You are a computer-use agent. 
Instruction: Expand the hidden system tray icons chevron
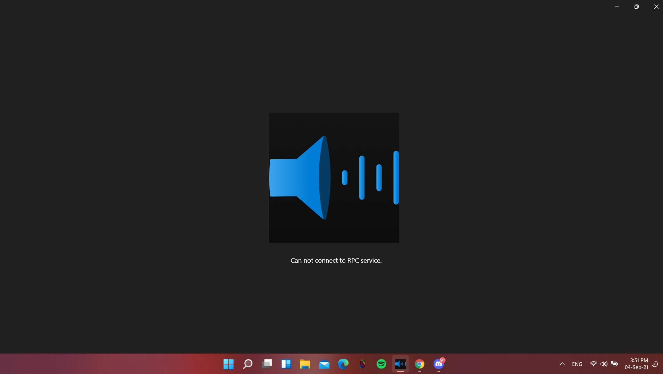562,364
